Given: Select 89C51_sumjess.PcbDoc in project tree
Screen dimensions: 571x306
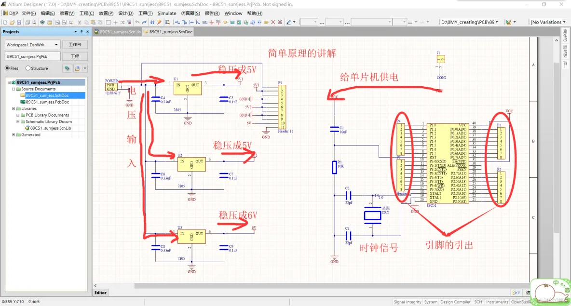Looking at the screenshot, I should coord(47,102).
